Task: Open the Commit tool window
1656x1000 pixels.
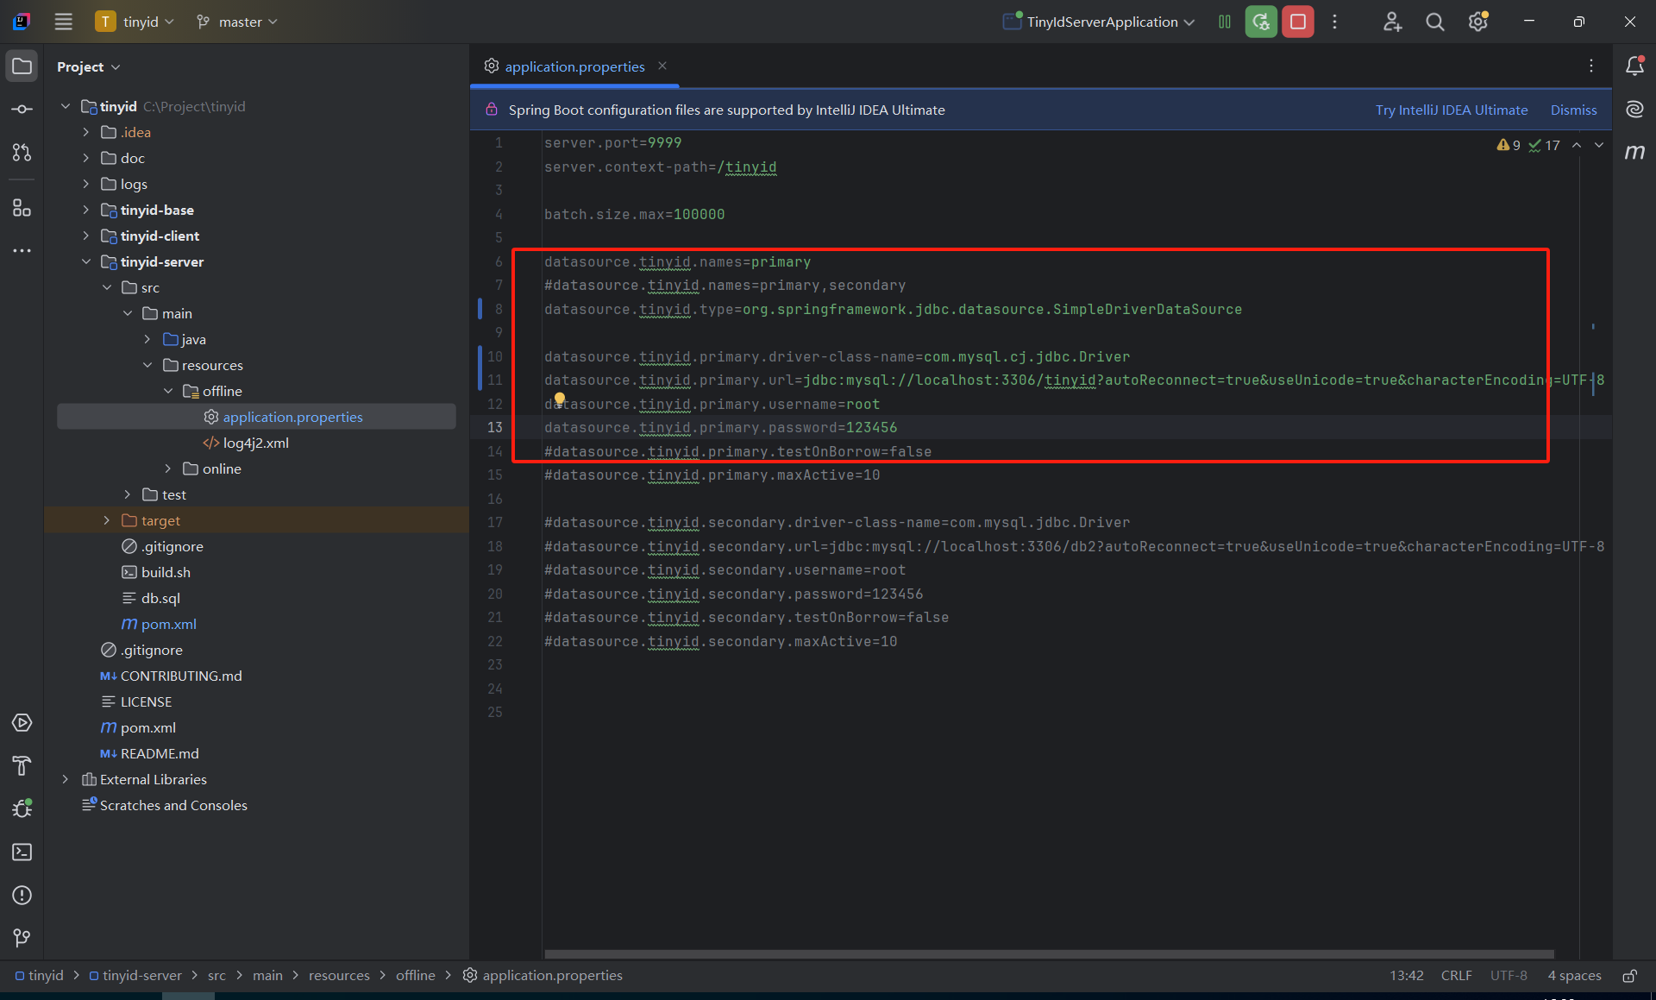Action: pos(22,110)
